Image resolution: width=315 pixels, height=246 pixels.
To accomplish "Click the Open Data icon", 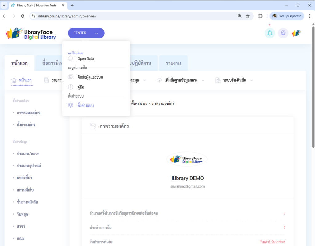I will [70, 58].
